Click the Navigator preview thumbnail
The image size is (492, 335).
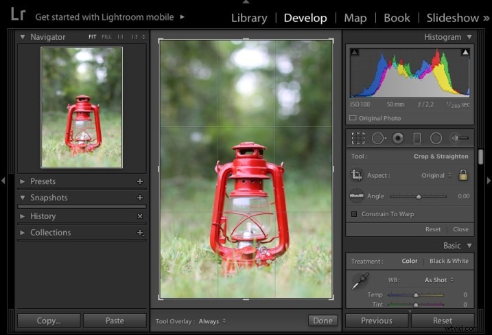click(x=82, y=107)
